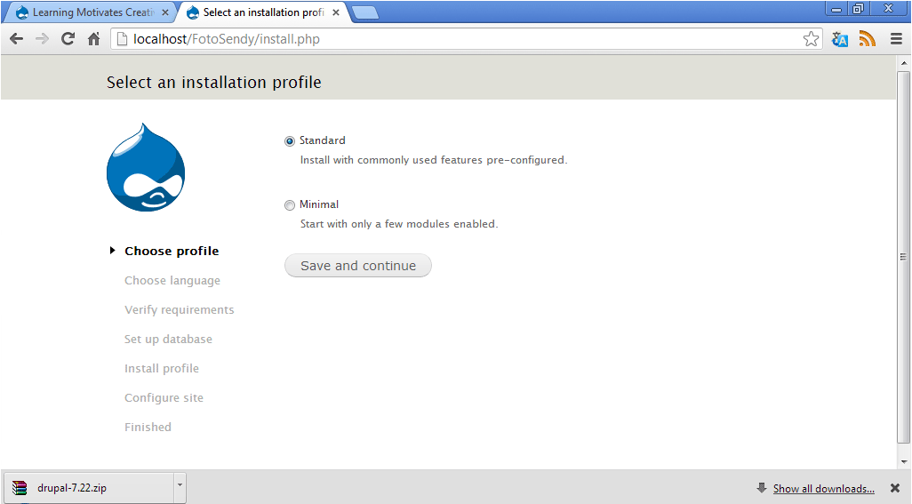Image resolution: width=912 pixels, height=504 pixels.
Task: Click the Choose language step
Action: [172, 281]
